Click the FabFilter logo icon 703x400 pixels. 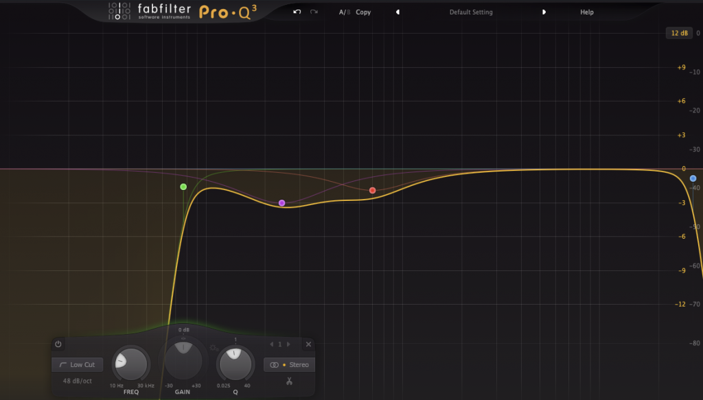click(119, 11)
